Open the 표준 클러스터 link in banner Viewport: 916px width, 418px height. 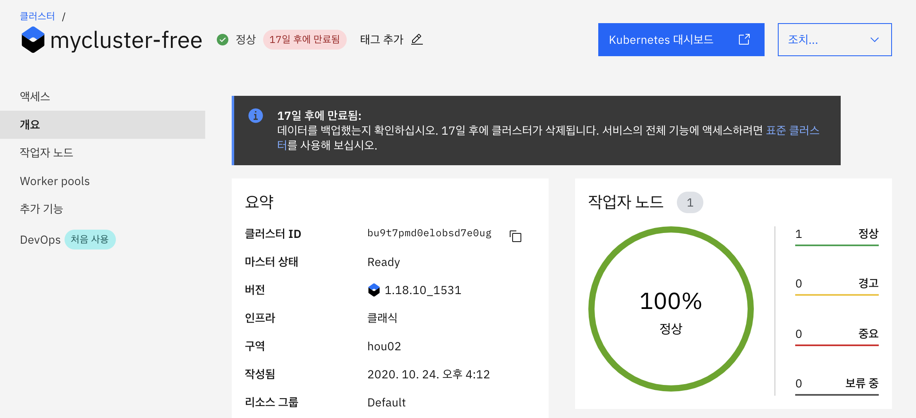pyautogui.click(x=792, y=130)
